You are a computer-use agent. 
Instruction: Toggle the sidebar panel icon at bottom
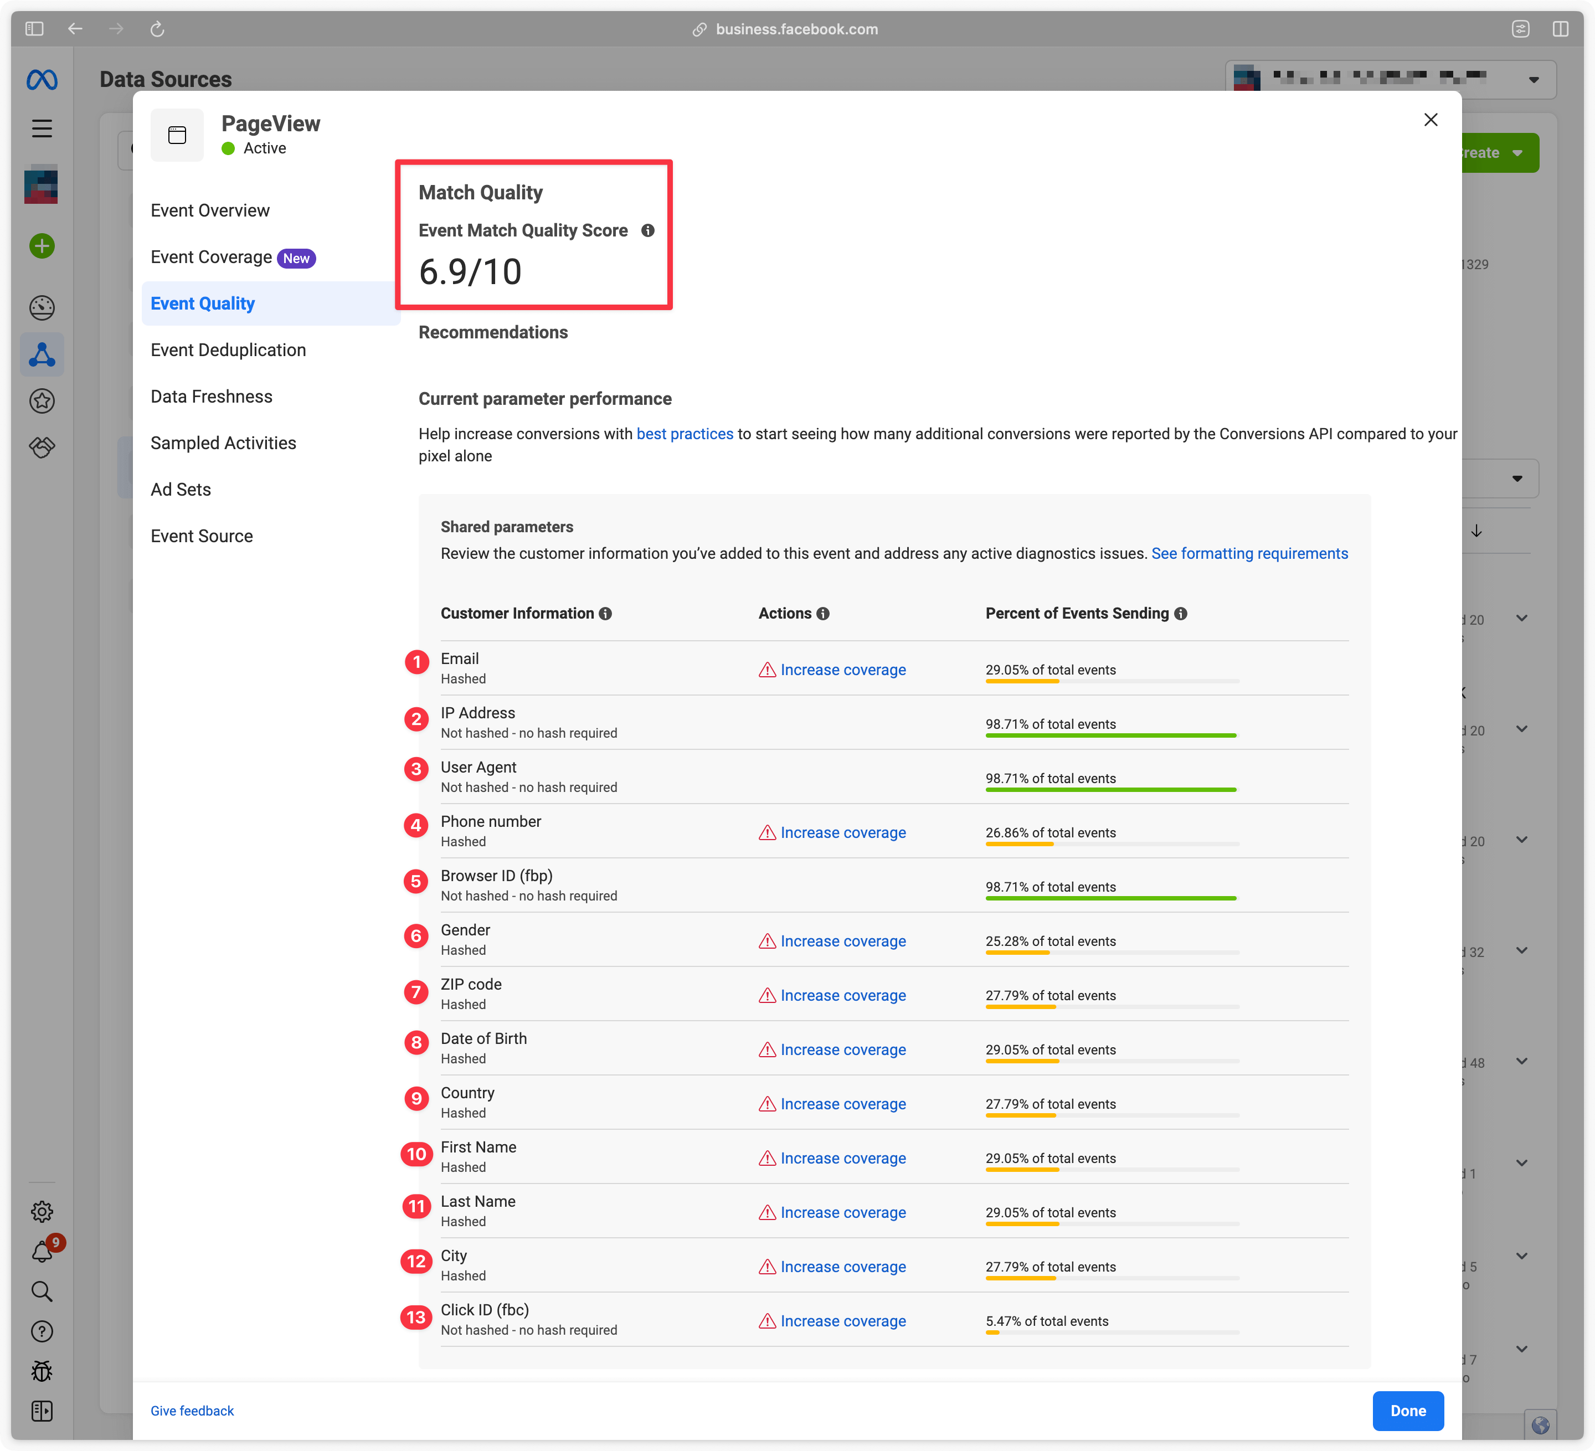tap(42, 1411)
